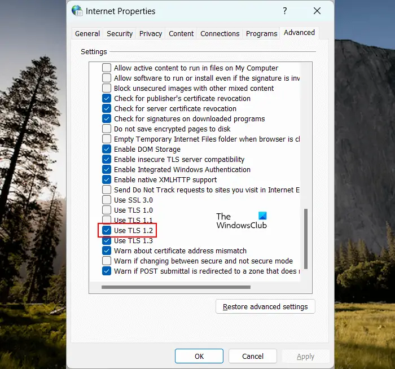Check Allow software to run with invalid signature
This screenshot has height=369, width=395.
pos(107,78)
